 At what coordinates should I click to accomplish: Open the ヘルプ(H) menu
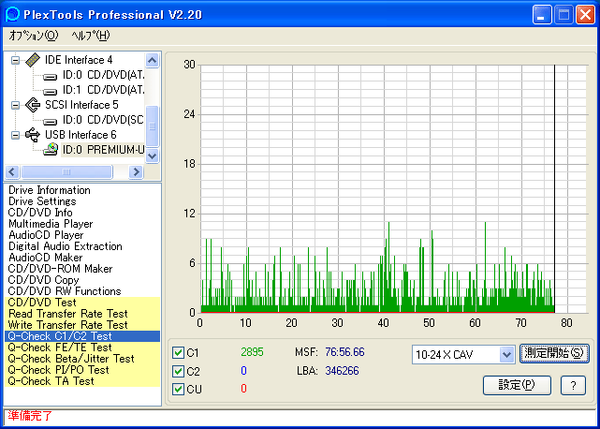[91, 36]
